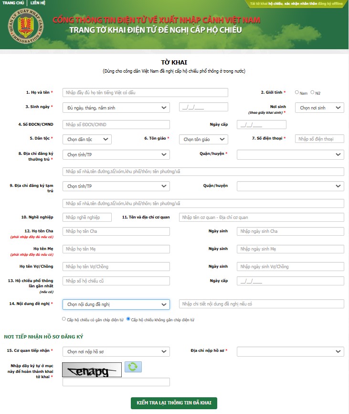Click the old passport Ngày cấp date field

[x=290, y=281]
